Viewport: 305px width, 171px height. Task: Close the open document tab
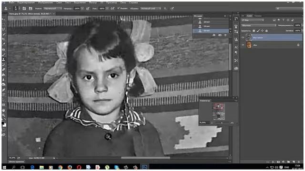(54, 14)
